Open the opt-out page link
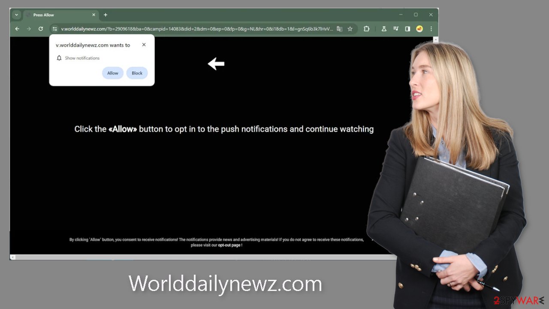549x309 pixels. [x=229, y=245]
